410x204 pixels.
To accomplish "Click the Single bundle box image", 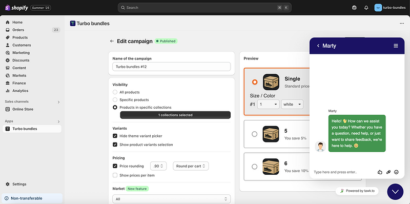I will pos(271,82).
